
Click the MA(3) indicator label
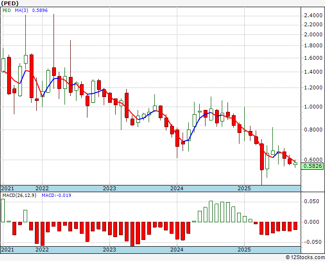tap(22, 11)
